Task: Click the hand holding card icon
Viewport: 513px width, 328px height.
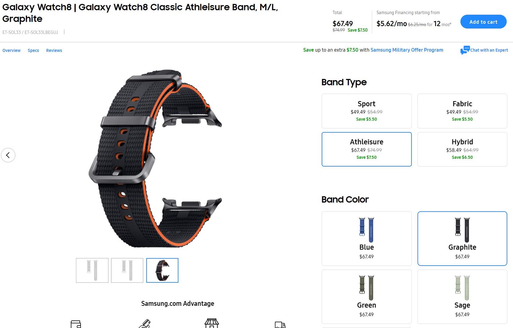Action: point(145,324)
